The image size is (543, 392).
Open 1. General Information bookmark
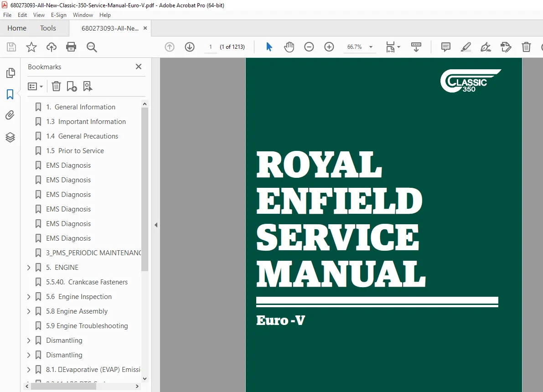click(80, 107)
